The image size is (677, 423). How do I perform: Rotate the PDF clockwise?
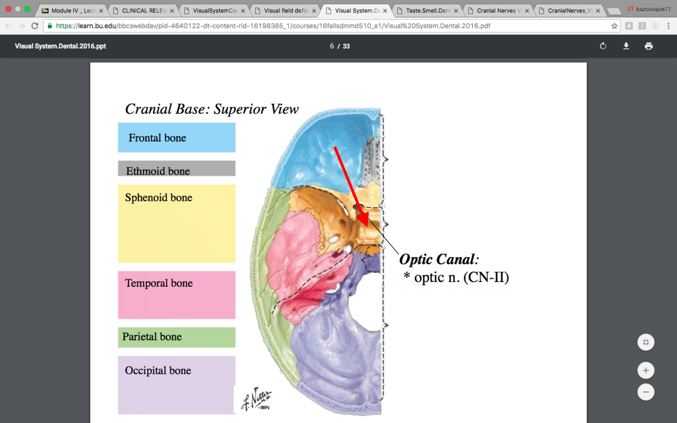click(x=603, y=46)
